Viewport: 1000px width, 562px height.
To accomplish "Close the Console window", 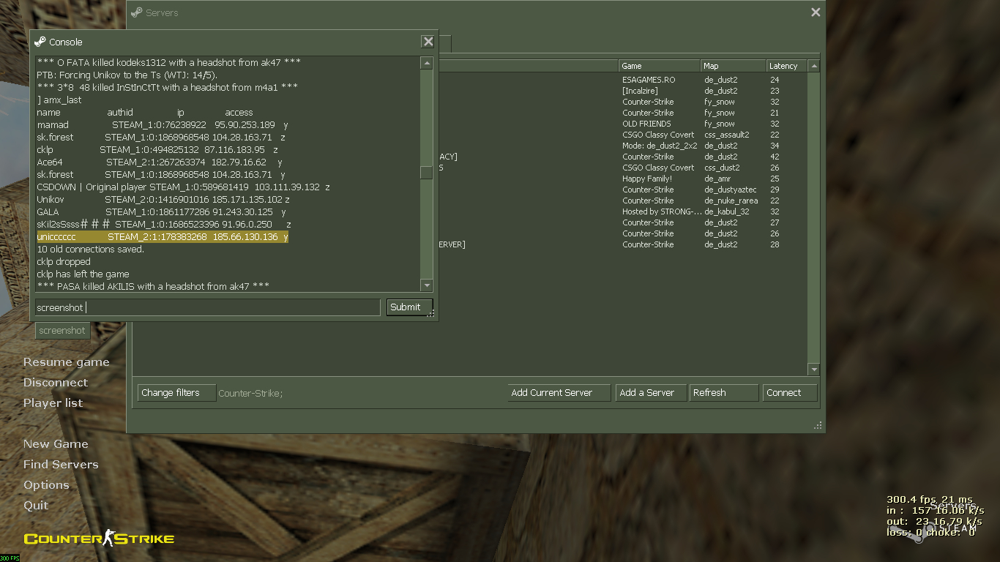I will (x=428, y=42).
